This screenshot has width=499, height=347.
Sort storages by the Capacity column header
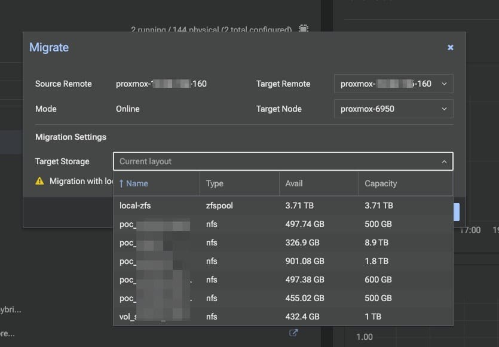click(x=381, y=183)
